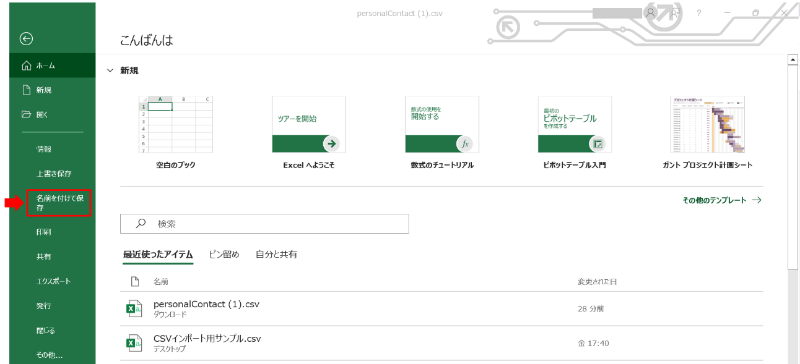
Task: Click the ガント プロジェクト計画シート label
Action: [708, 165]
